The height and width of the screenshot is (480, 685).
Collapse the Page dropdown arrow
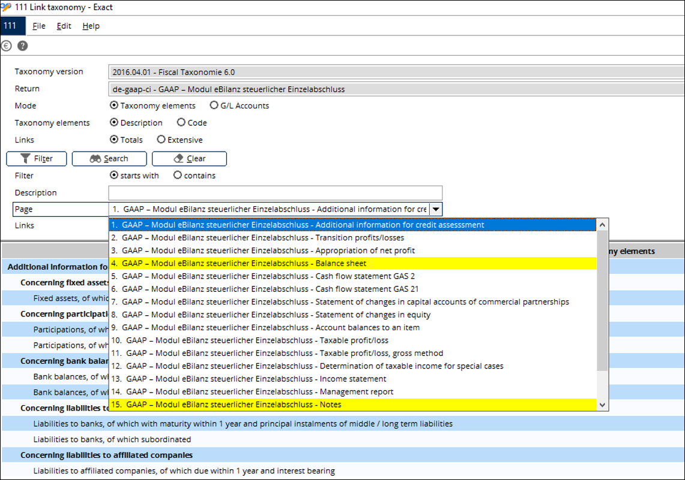(x=435, y=209)
